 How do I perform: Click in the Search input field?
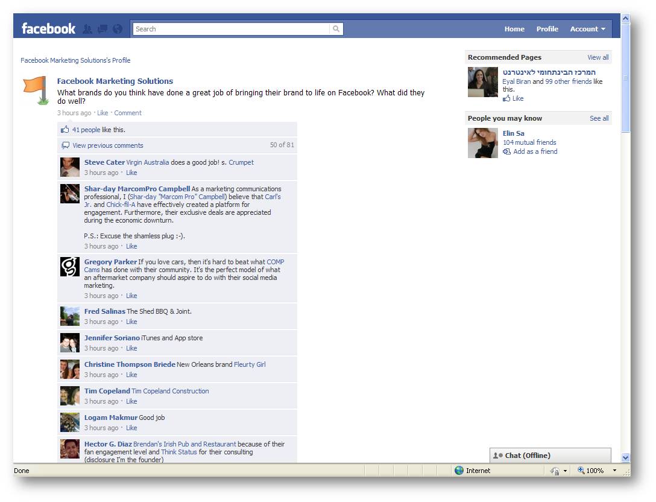click(232, 29)
